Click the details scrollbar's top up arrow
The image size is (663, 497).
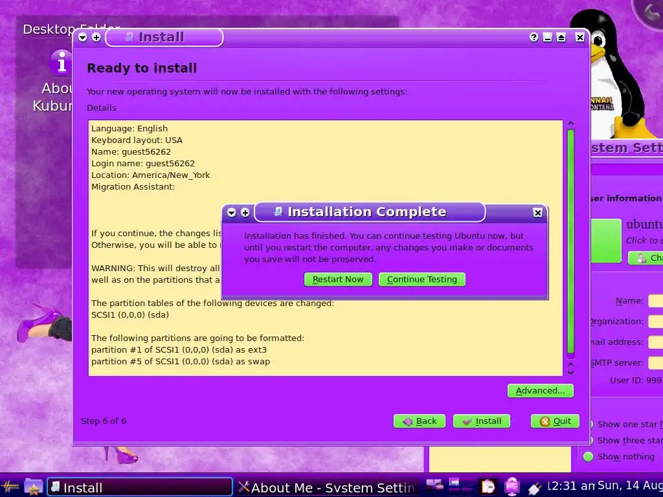click(571, 124)
